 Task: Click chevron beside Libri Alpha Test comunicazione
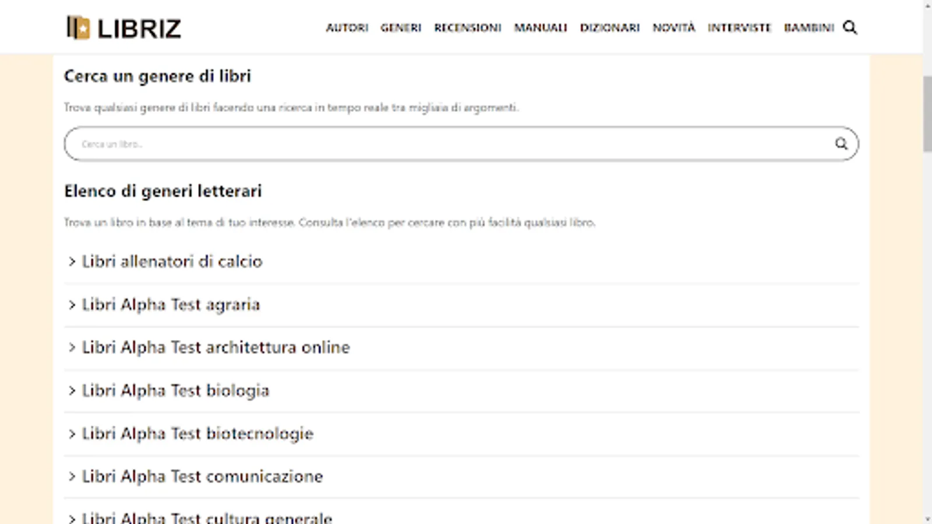coord(72,477)
